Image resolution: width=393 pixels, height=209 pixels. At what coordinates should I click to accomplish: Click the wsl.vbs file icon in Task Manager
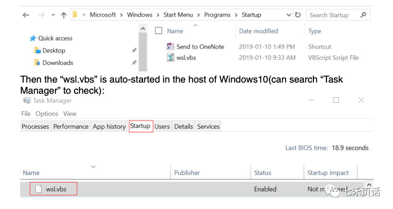tap(39, 189)
